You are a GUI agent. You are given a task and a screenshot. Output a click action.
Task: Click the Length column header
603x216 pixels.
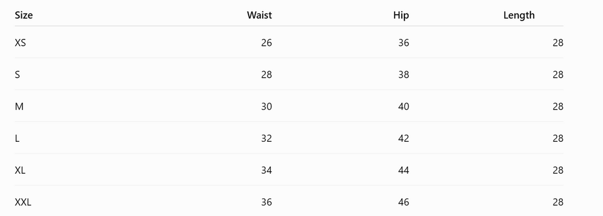[519, 15]
